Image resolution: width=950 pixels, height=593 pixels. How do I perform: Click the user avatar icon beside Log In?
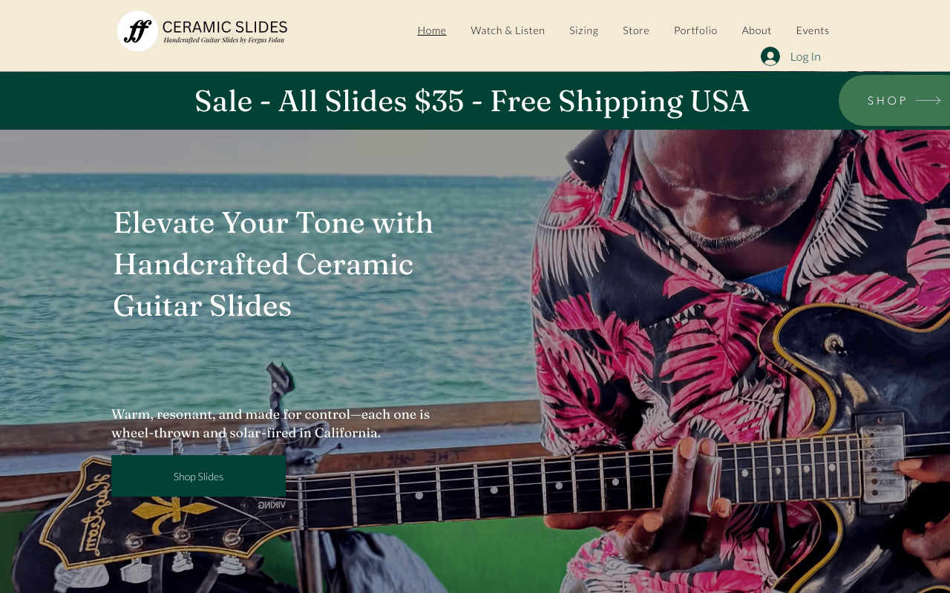(770, 56)
